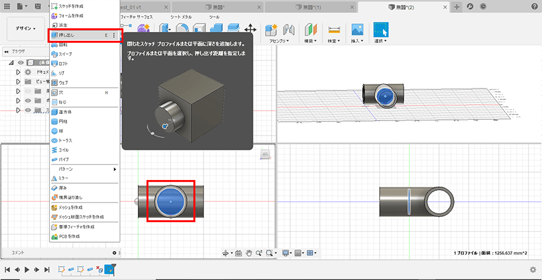Click the コイル (Coil) tool icon
The width and height of the screenshot is (542, 280).
click(x=54, y=150)
